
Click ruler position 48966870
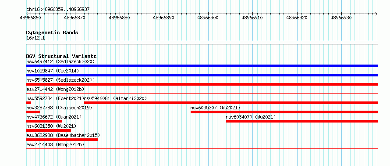point(74,18)
